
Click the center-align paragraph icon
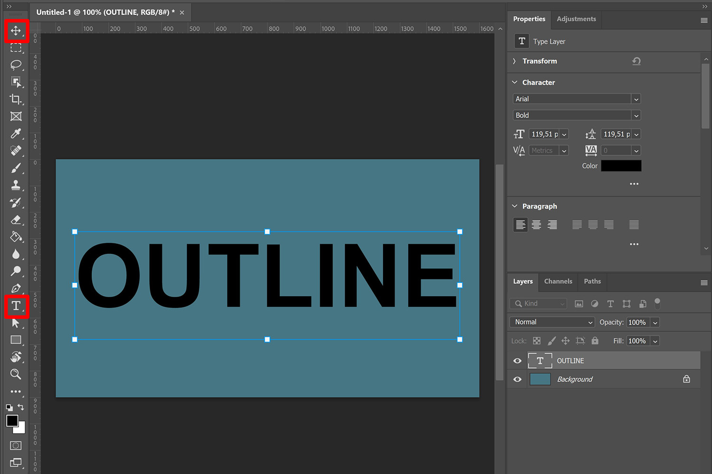[x=536, y=224]
